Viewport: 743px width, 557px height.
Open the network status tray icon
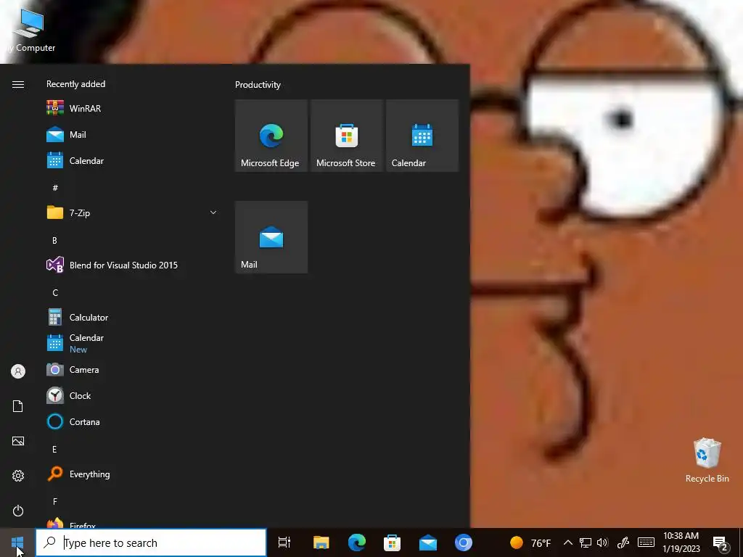(x=586, y=542)
